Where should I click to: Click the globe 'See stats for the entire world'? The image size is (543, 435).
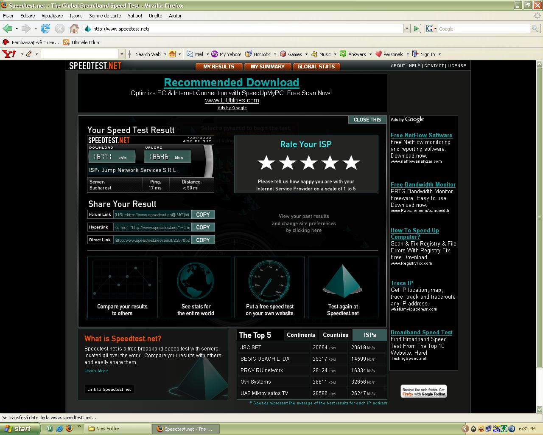coord(196,281)
